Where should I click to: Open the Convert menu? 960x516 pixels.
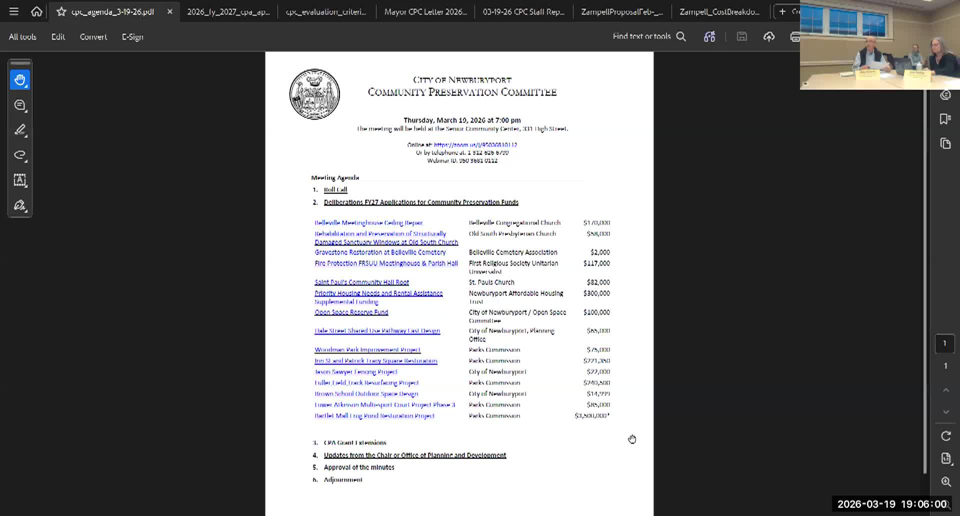pyautogui.click(x=93, y=36)
